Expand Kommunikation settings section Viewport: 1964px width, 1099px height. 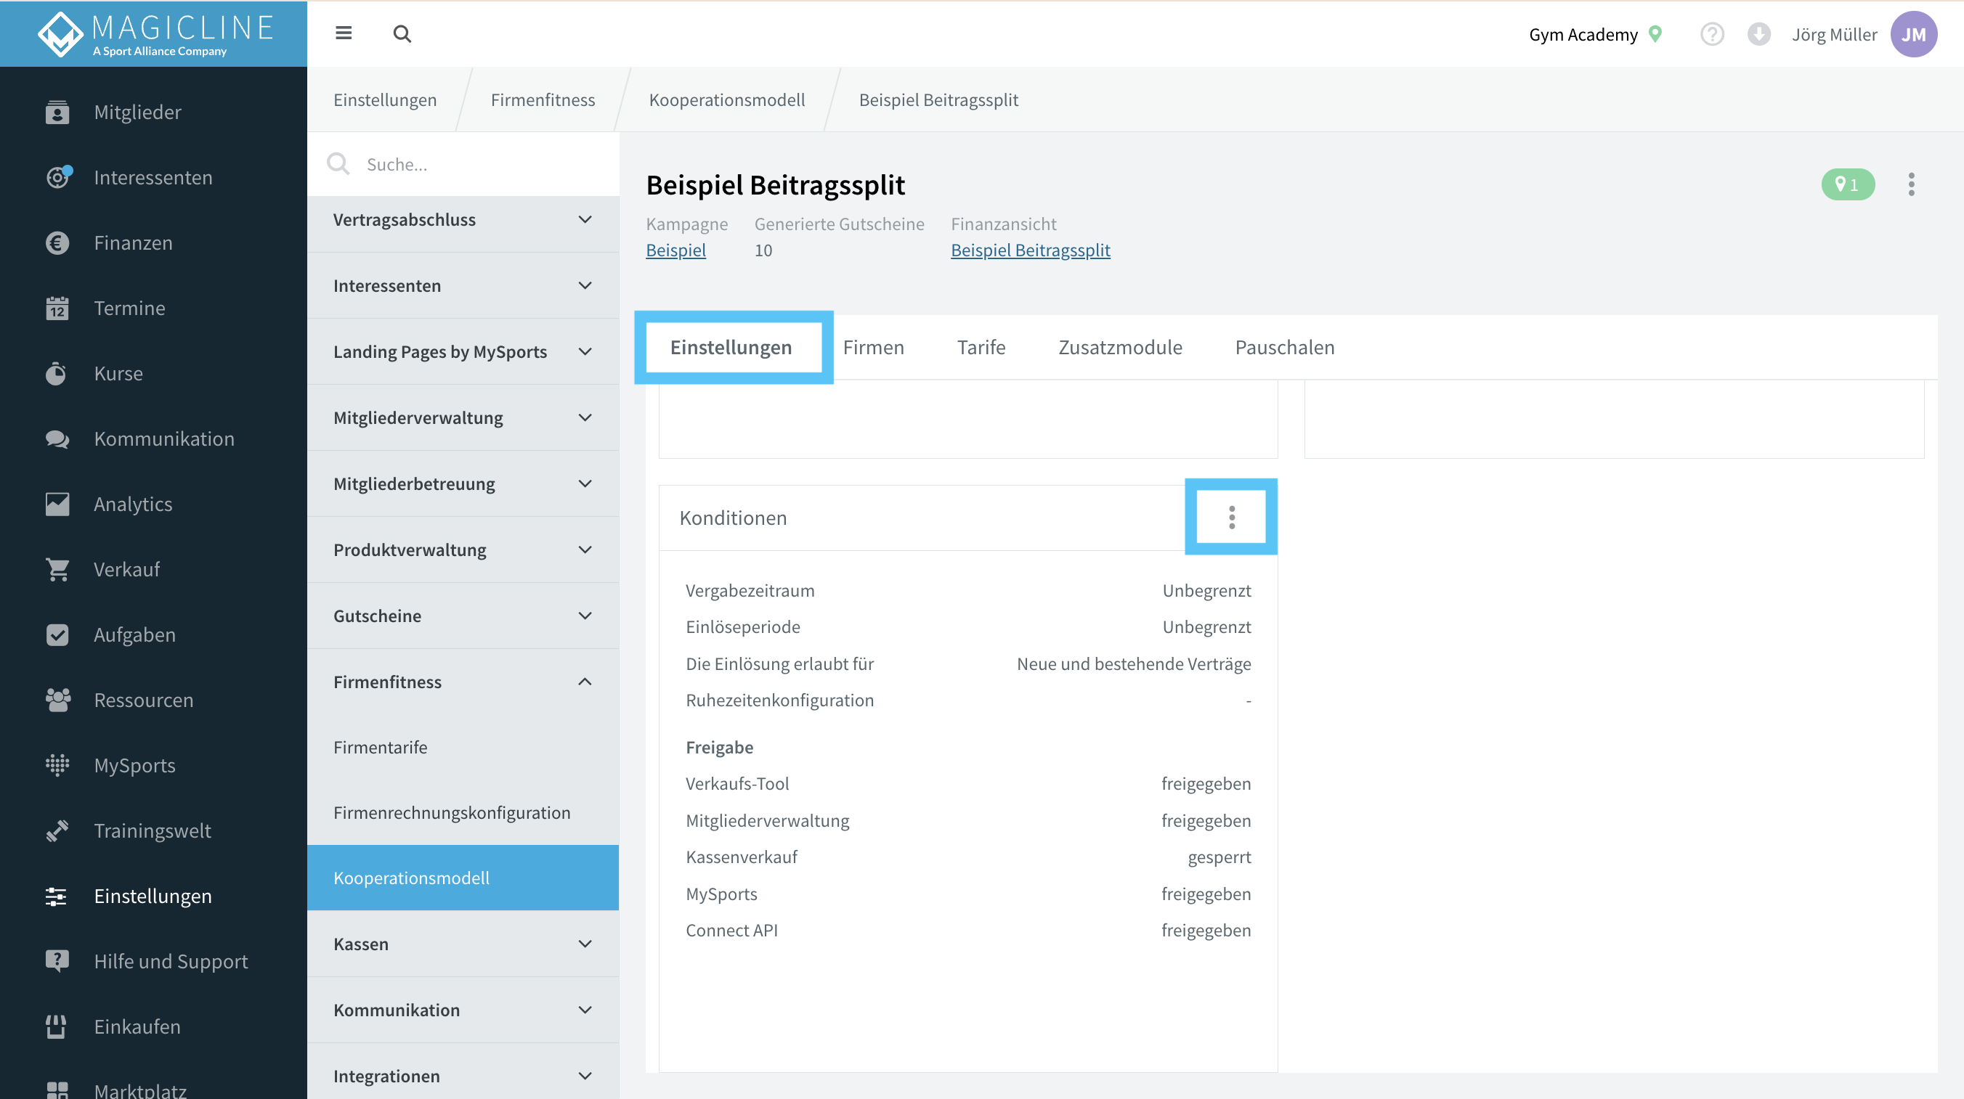point(463,1010)
